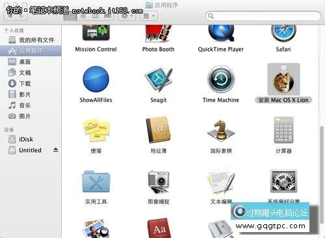
Task: Click the 安装 Mac OS X Lion label
Action: 283,100
